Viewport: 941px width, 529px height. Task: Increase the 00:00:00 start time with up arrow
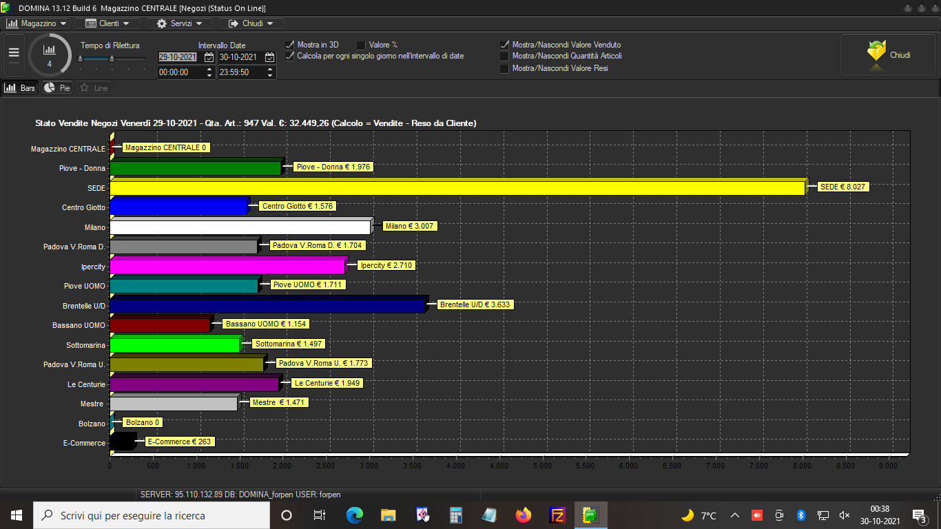point(209,69)
